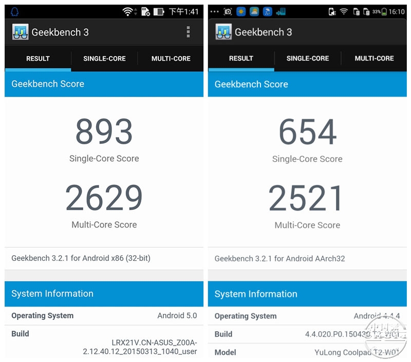Tap the data transfer notification icon

[281, 12]
